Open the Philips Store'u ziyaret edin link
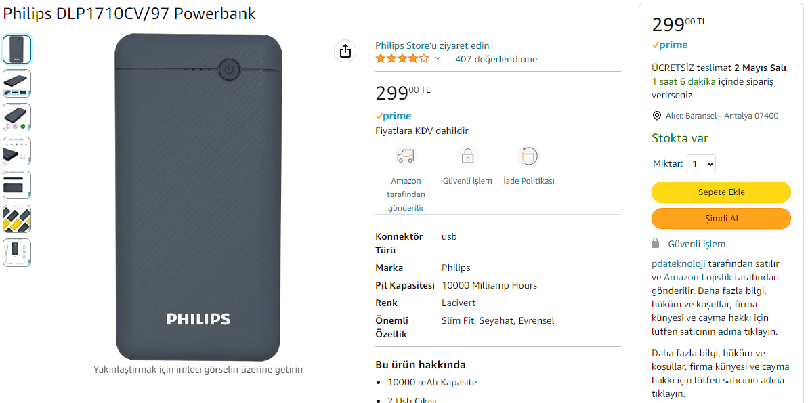The height and width of the screenshot is (403, 808). [x=432, y=45]
